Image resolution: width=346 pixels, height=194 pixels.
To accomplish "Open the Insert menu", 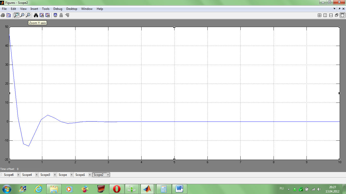I will click(34, 9).
